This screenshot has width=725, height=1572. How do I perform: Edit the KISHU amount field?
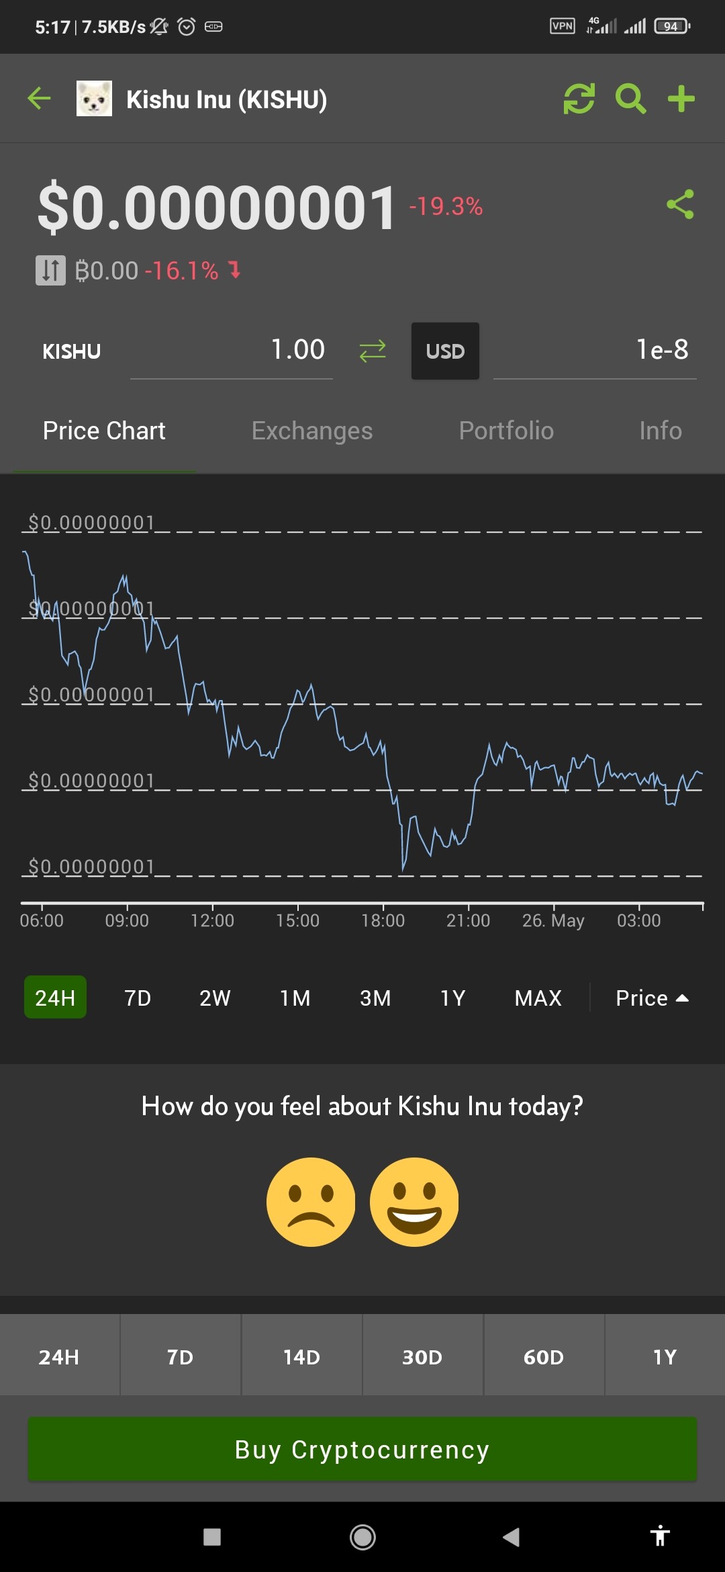click(232, 351)
